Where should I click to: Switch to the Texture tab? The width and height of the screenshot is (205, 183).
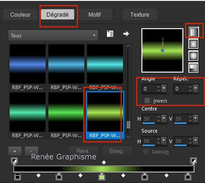pyautogui.click(x=140, y=15)
